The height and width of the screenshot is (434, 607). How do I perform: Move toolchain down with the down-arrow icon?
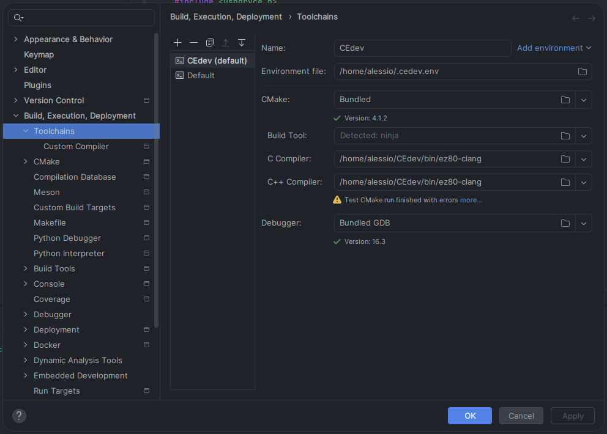241,42
